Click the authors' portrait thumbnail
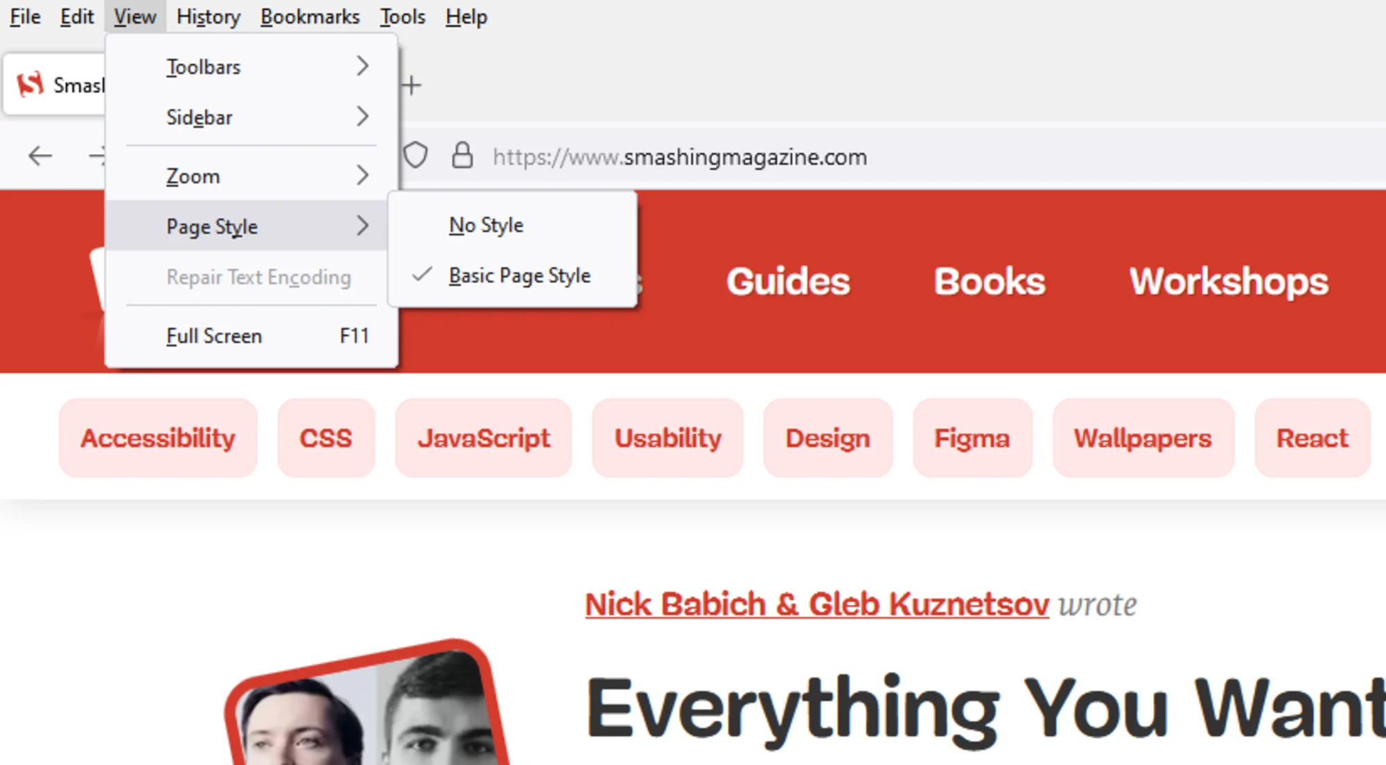The height and width of the screenshot is (765, 1386). coord(368,703)
